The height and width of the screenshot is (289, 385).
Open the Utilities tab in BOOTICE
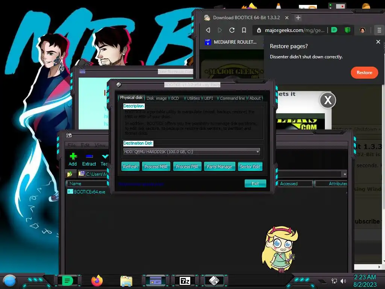193,98
